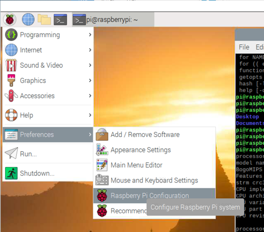Open the Internet menu entry

coord(48,50)
